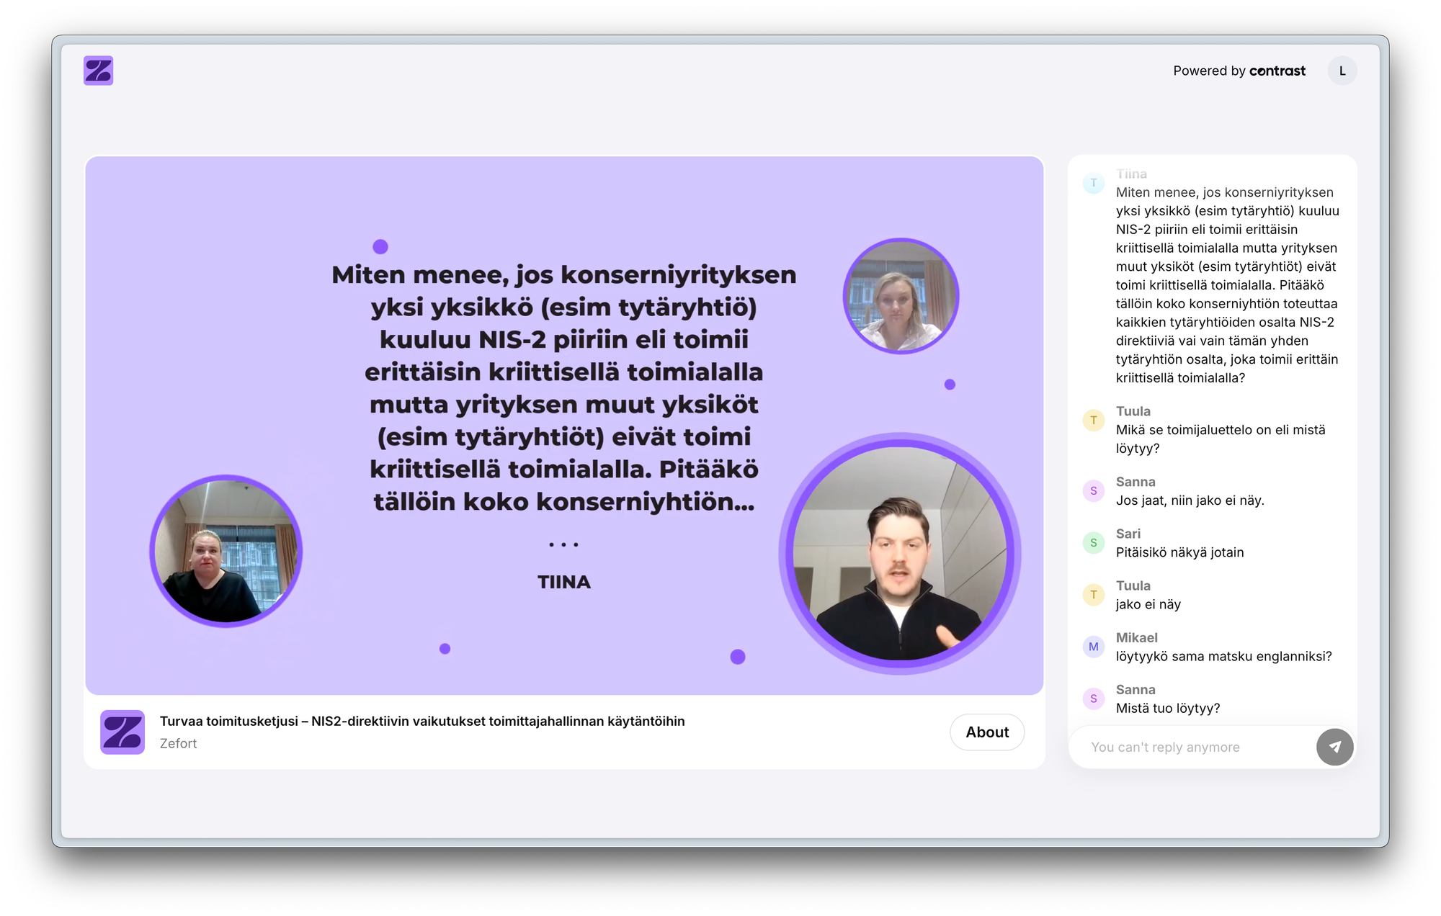Click the blonde woman's video in the upper corner
Screen dimensions: 1441x916
tap(901, 296)
